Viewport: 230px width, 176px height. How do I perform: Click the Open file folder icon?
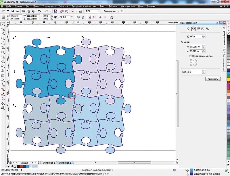pos(8,11)
